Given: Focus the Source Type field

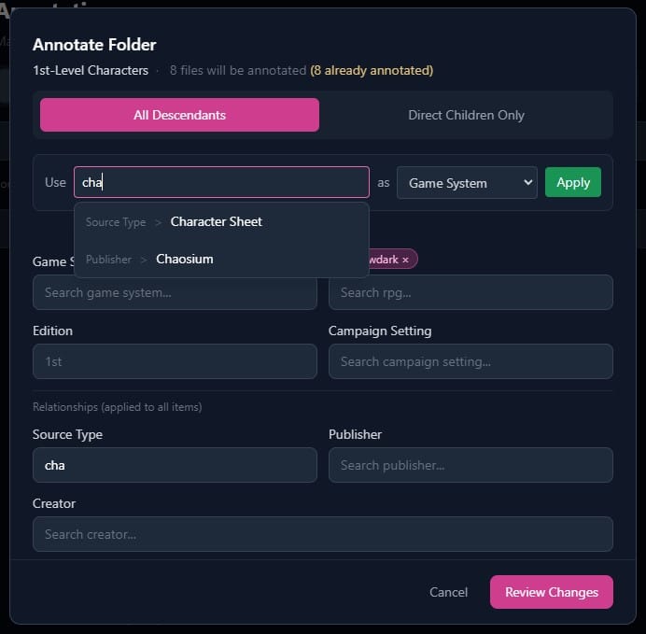Looking at the screenshot, I should 175,465.
